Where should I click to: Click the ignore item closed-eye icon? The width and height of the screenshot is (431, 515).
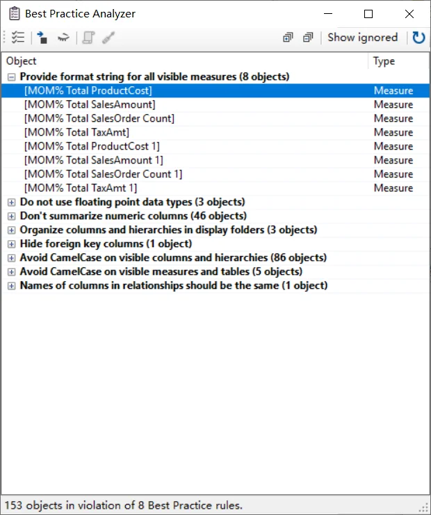pos(63,38)
